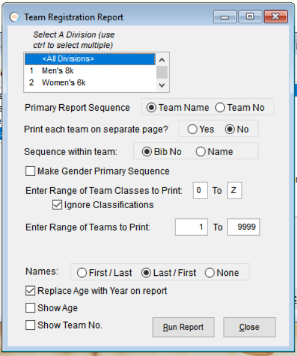Click the division list scrollbar thumb
The height and width of the screenshot is (356, 297).
(x=162, y=72)
